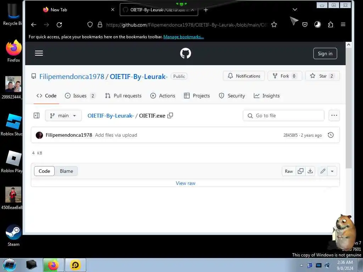Image resolution: width=363 pixels, height=272 pixels.
Task: Click OIETIF-By-Leurak- breadcrumb link
Action: tap(111, 116)
